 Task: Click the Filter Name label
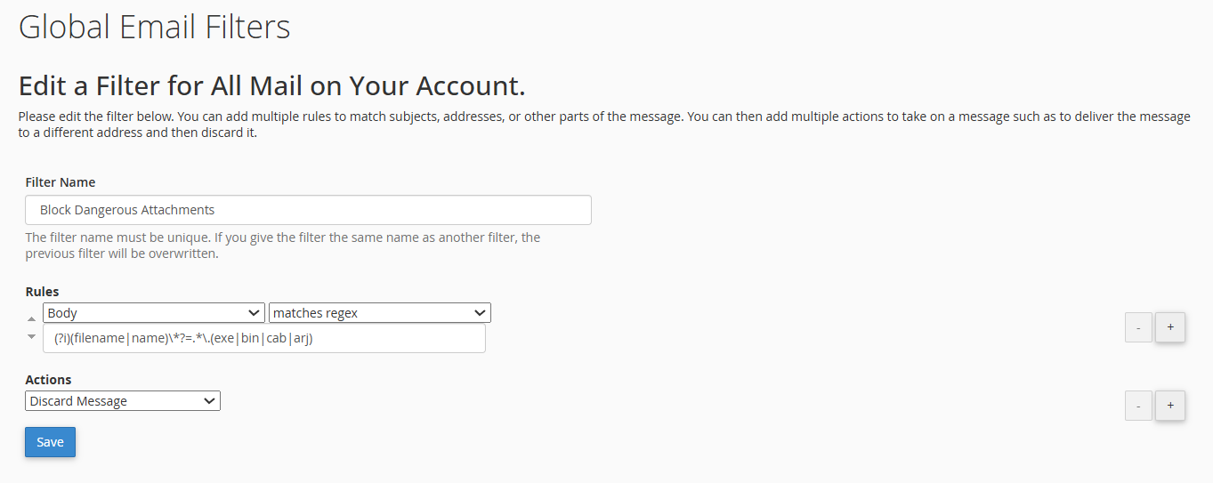(61, 182)
